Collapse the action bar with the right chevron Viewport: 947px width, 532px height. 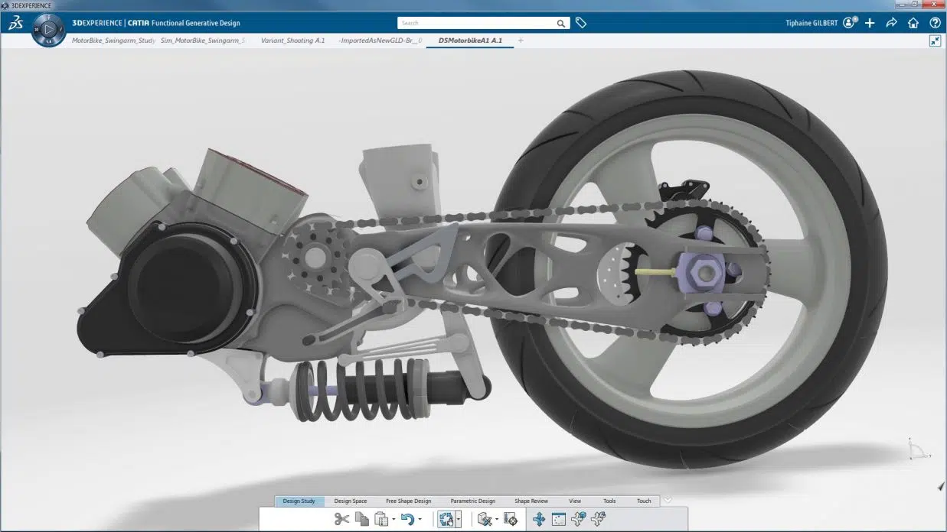tap(667, 500)
